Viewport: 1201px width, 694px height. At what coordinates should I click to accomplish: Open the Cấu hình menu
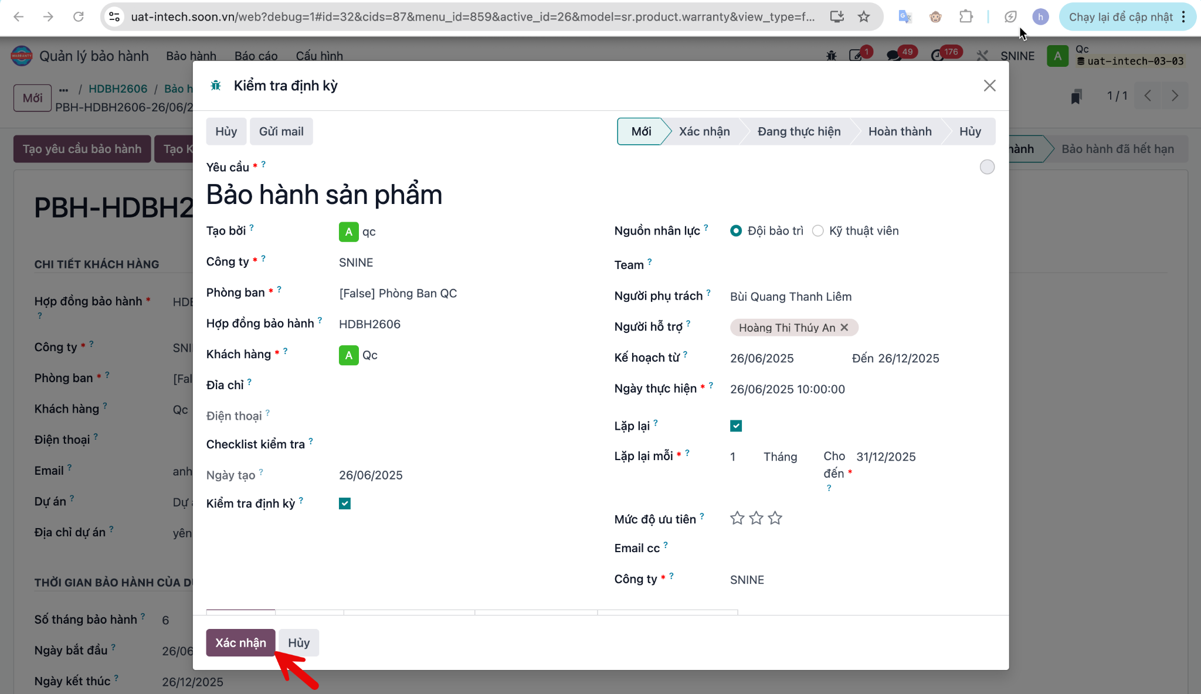click(320, 56)
